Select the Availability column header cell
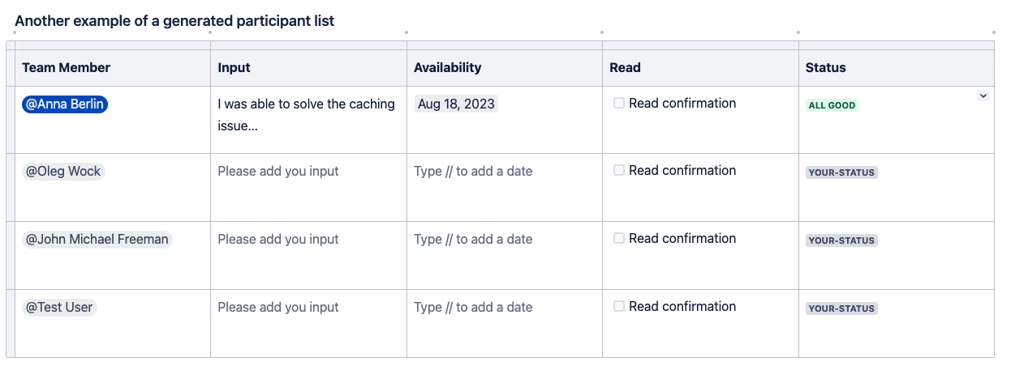This screenshot has height=370, width=1011. click(x=505, y=68)
